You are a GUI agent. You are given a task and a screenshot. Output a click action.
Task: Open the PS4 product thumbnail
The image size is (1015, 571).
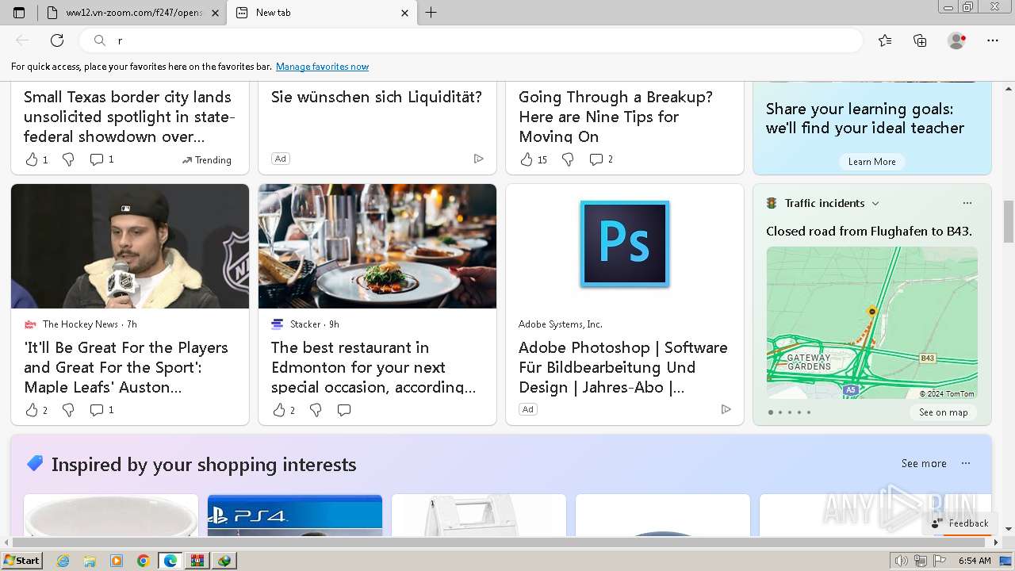tap(295, 515)
